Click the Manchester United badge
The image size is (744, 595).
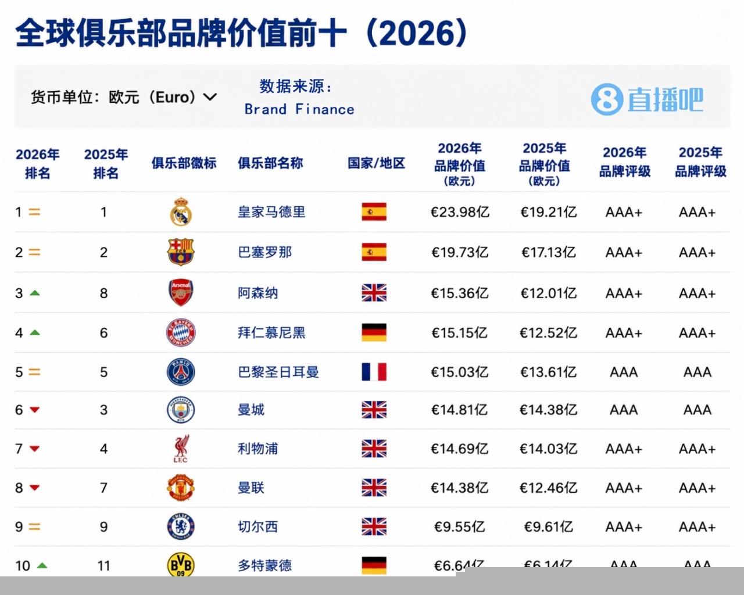click(x=181, y=488)
